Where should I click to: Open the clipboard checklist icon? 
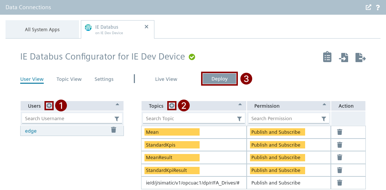pos(327,57)
